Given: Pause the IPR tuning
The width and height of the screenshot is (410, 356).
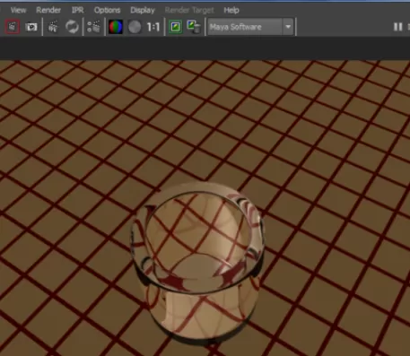Looking at the screenshot, I should pos(397,27).
